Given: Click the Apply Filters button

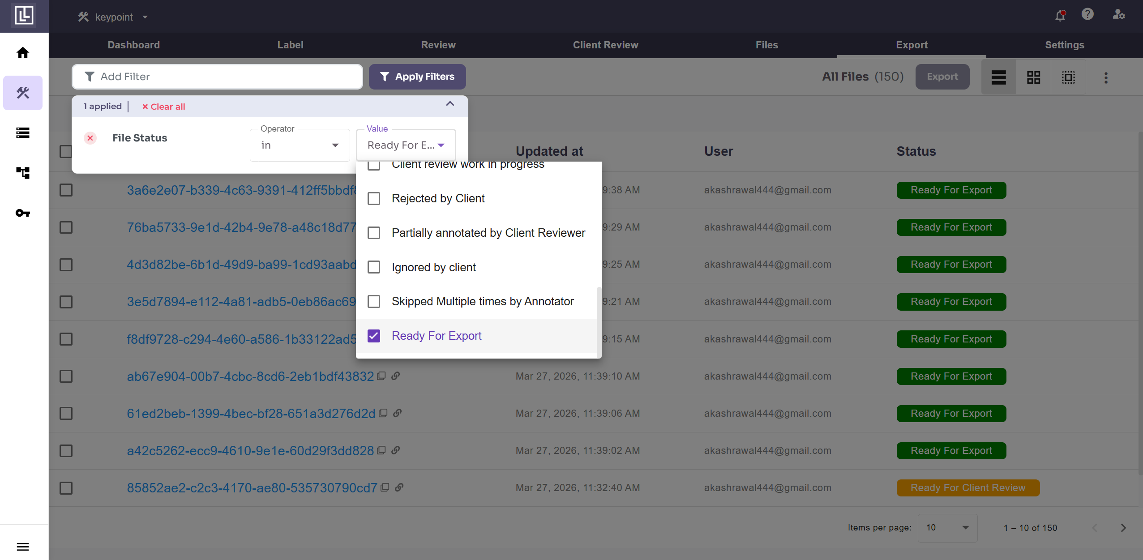Looking at the screenshot, I should pos(417,77).
